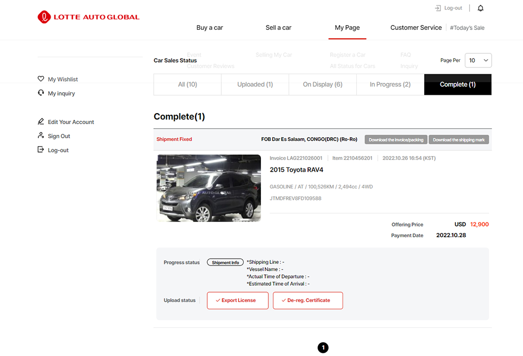Open Edit Your Account link
The height and width of the screenshot is (356, 523).
71,122
